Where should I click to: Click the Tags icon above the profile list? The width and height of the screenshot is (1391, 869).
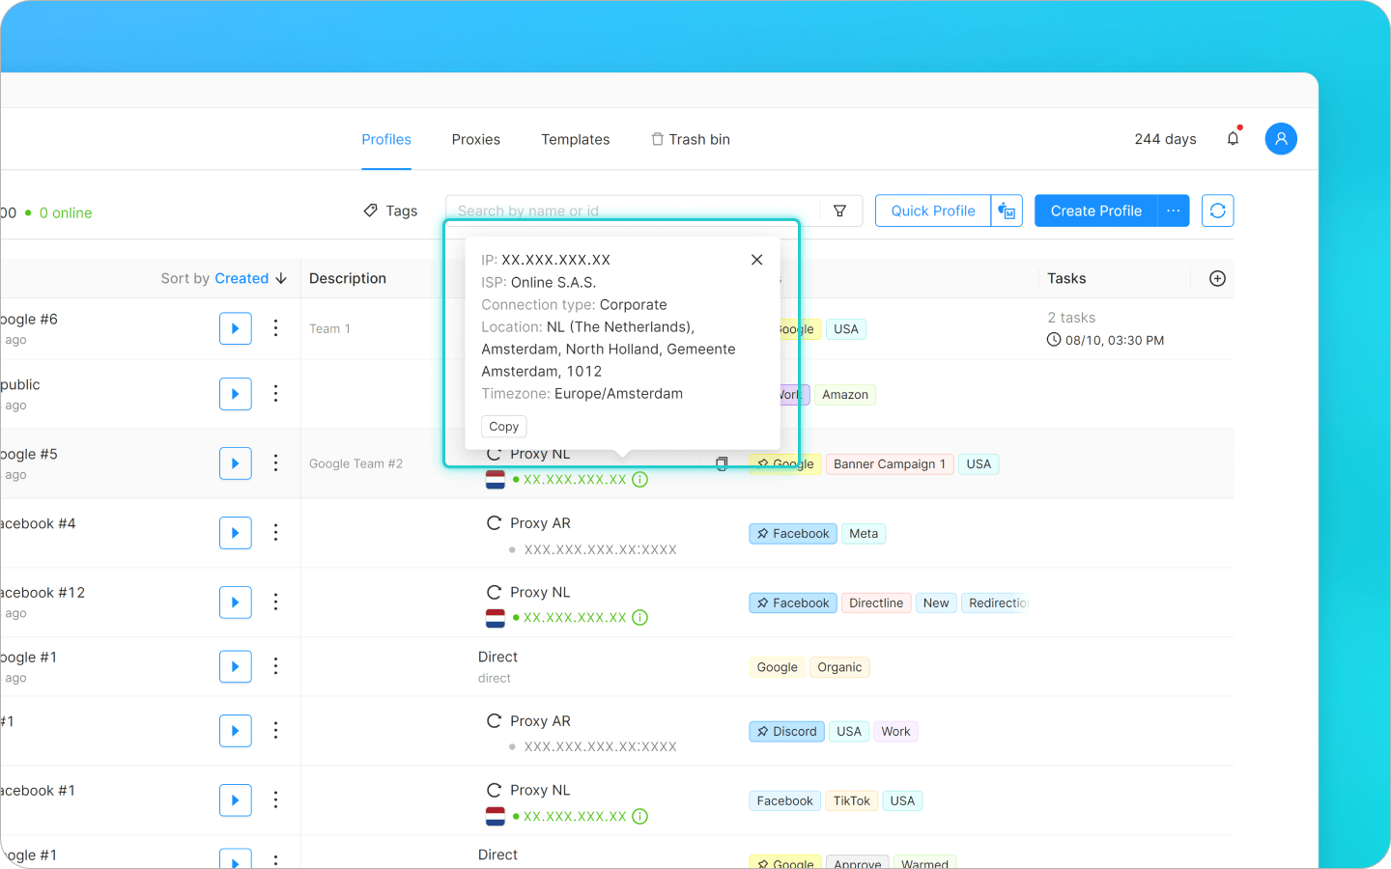[x=371, y=210]
